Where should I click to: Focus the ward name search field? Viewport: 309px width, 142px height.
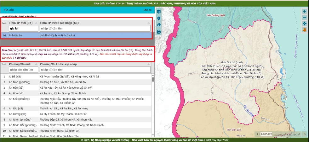click(23, 70)
